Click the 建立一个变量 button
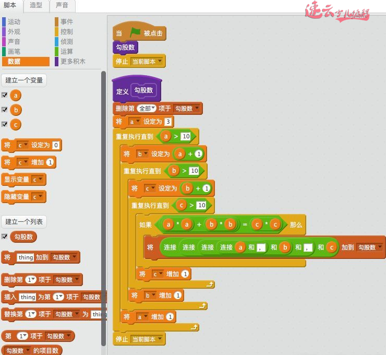386x355 pixels. pos(24,80)
